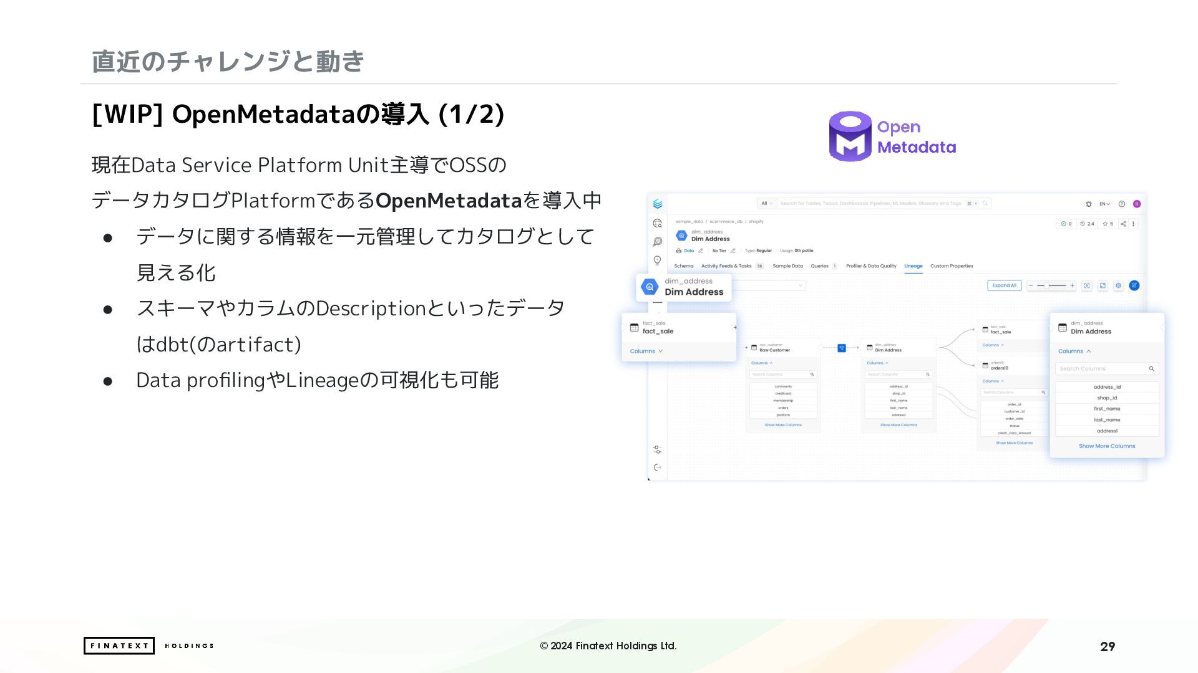Open shopify breadcrumb link
This screenshot has height=673, width=1198.
click(756, 221)
